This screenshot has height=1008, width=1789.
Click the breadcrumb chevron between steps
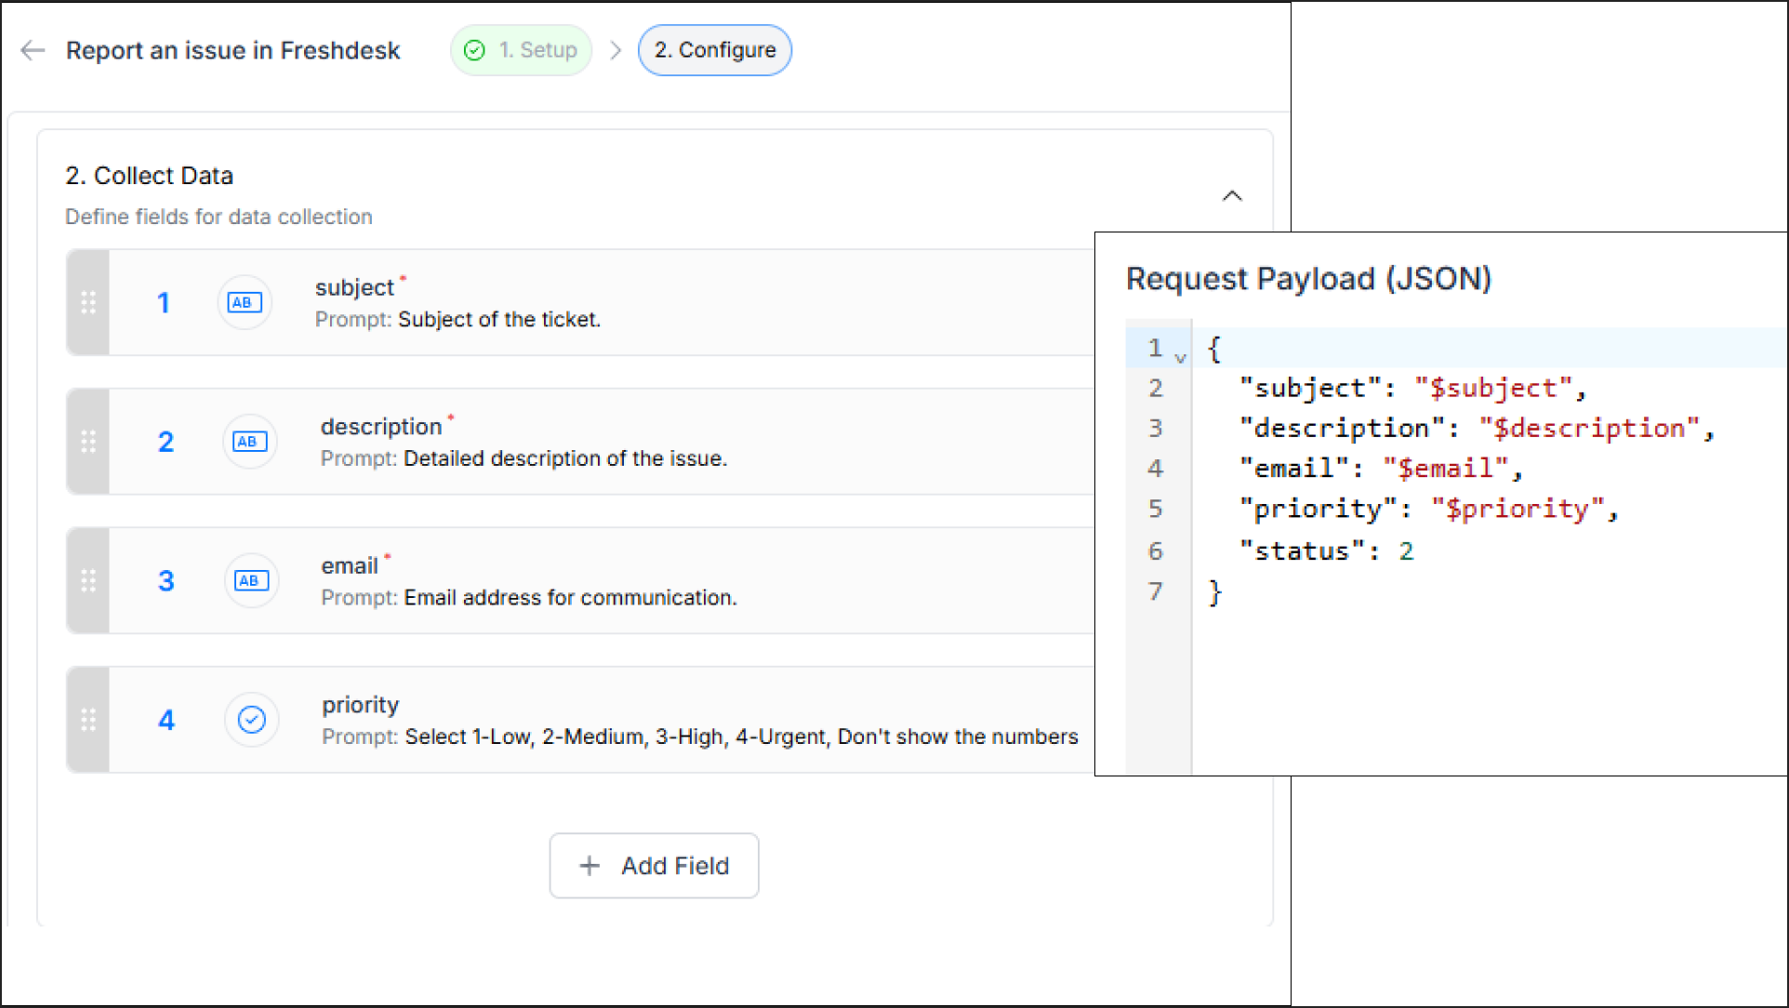(x=616, y=50)
